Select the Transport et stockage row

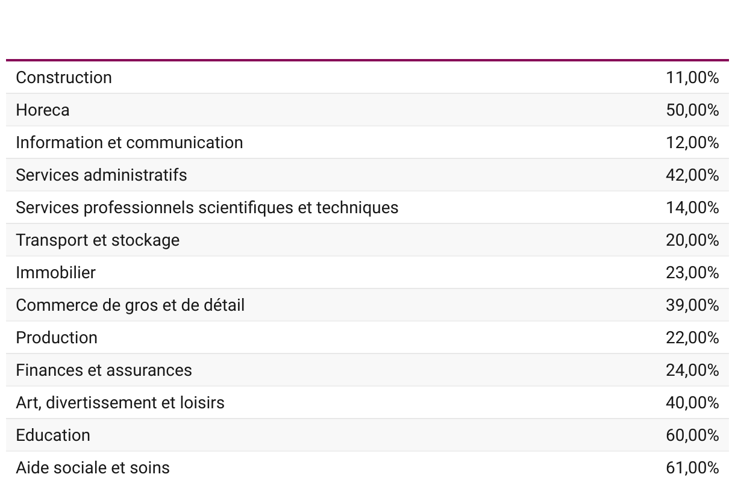[x=98, y=240]
